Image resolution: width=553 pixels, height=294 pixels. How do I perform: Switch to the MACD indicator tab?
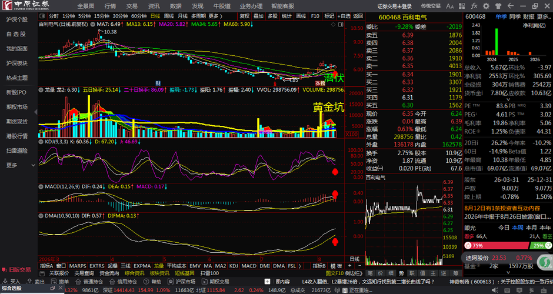(x=249, y=266)
